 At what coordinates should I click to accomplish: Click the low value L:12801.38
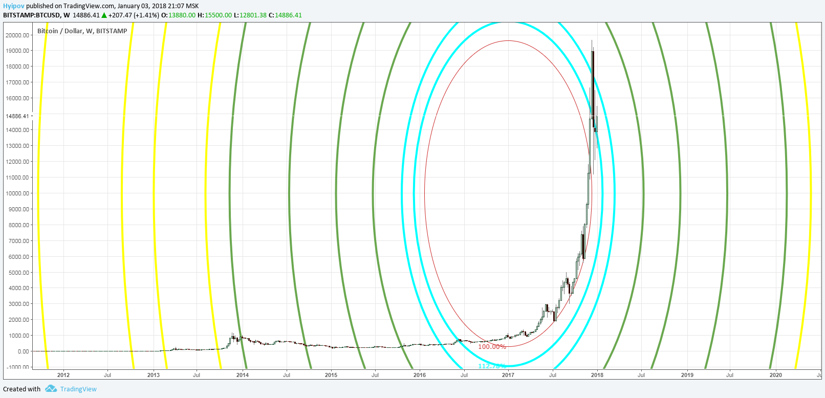(x=250, y=15)
